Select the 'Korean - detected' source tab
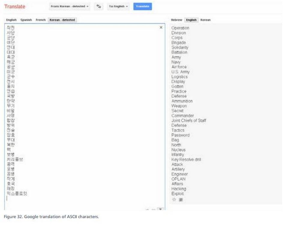This screenshot has width=288, height=229. point(62,20)
